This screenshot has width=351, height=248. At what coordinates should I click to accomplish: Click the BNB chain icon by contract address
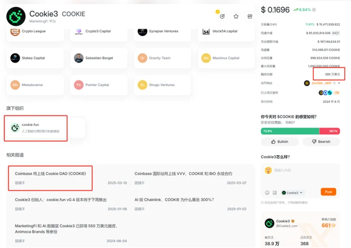[307, 83]
